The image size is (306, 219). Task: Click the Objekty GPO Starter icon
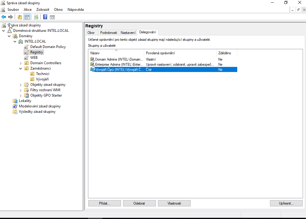(26, 95)
